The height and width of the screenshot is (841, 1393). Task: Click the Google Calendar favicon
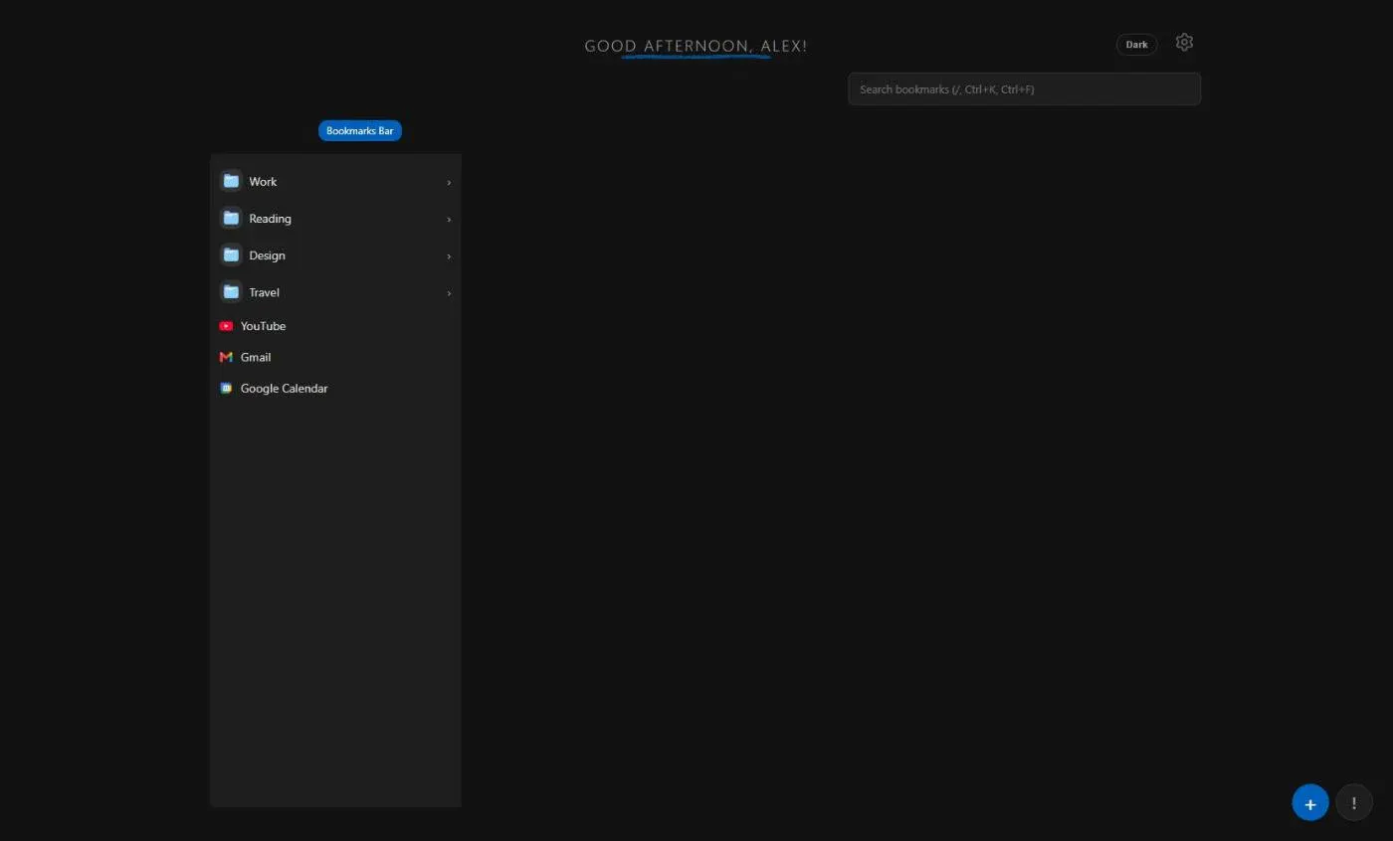[226, 389]
